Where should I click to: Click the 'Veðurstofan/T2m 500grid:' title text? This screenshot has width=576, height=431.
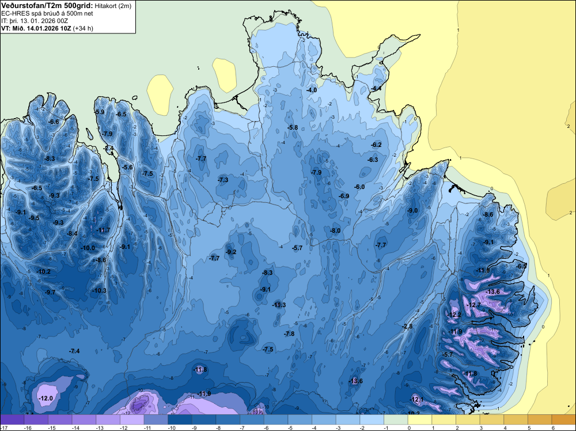pyautogui.click(x=47, y=6)
